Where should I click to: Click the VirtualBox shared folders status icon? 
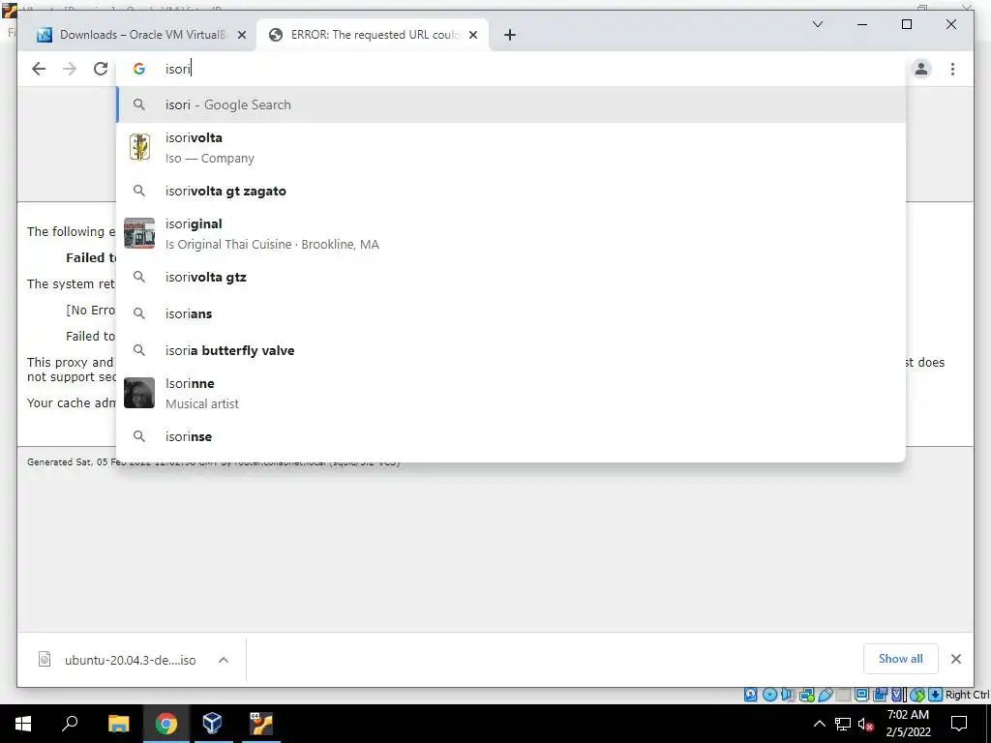click(x=880, y=695)
